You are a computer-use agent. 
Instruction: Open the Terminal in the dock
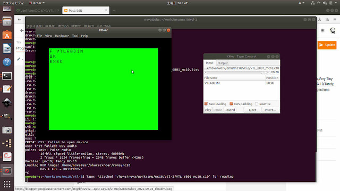point(7,76)
